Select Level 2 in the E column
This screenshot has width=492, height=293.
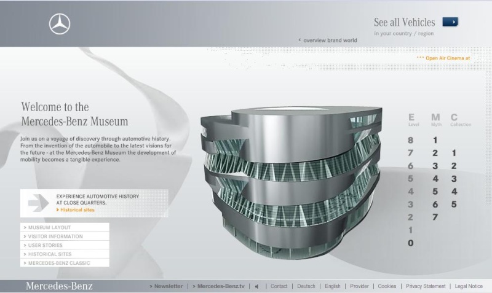click(410, 217)
